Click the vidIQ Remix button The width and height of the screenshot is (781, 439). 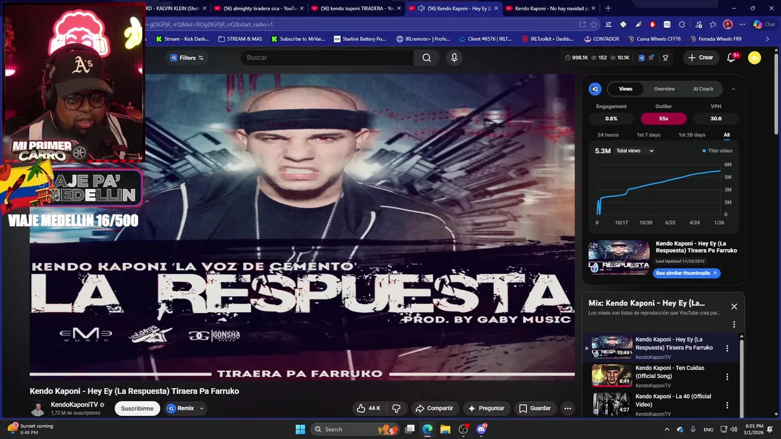point(180,409)
